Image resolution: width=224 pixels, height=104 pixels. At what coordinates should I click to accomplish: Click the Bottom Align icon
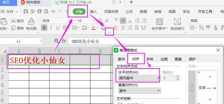pos(130,21)
